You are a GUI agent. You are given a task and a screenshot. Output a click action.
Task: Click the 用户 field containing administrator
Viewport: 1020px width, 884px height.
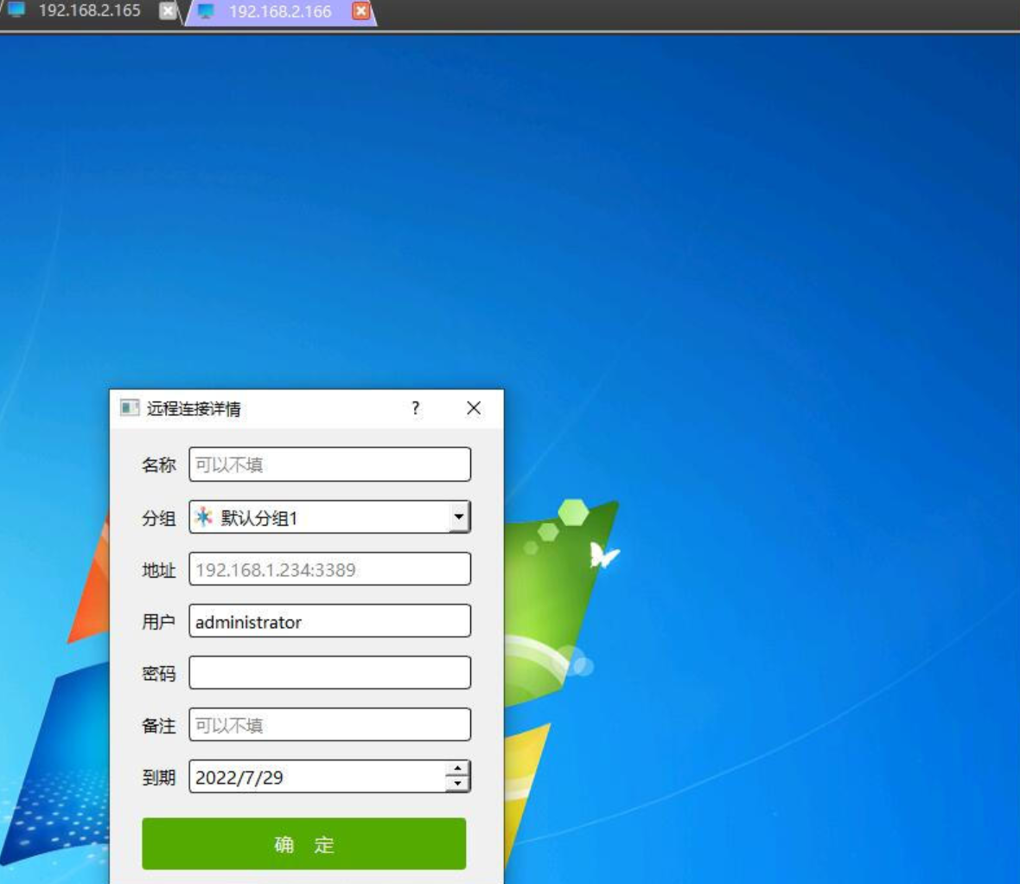pyautogui.click(x=329, y=621)
